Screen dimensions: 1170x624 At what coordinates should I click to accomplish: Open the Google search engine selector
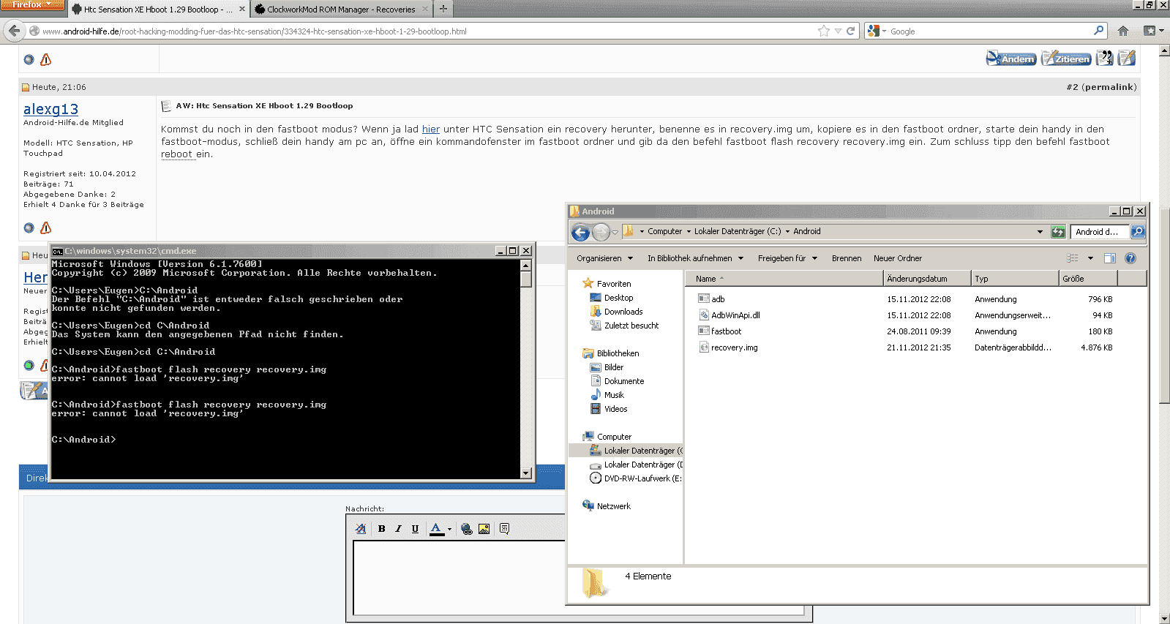pos(876,31)
